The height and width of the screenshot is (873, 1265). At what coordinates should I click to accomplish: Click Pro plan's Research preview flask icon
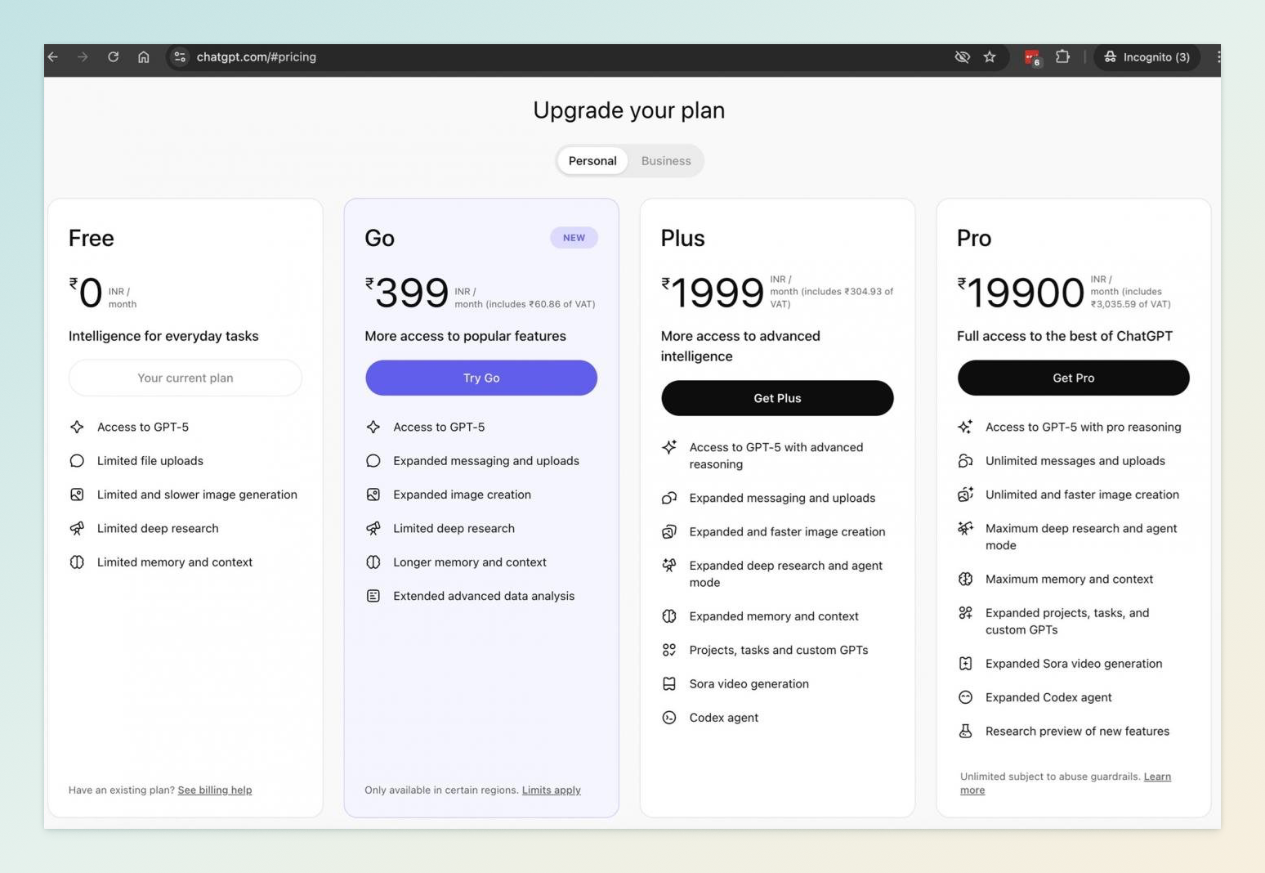pyautogui.click(x=965, y=732)
